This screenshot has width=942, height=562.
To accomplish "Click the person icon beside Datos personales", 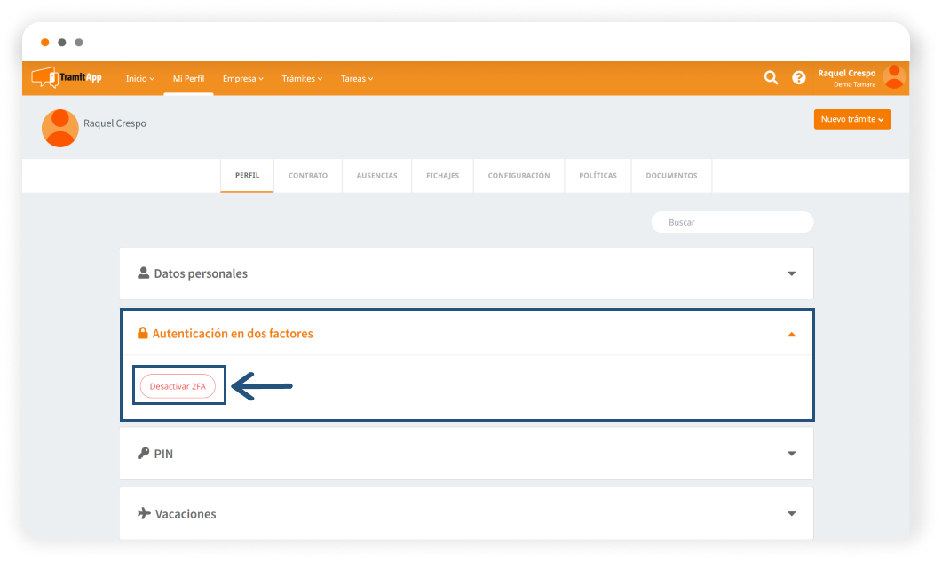I will pyautogui.click(x=143, y=273).
